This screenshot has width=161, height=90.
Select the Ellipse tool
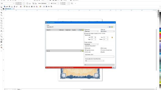pos(1,25)
